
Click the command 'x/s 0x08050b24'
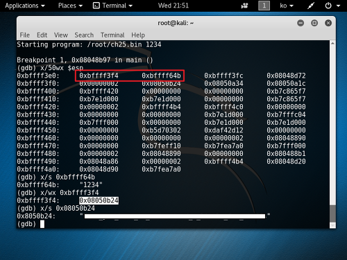coord(67,208)
